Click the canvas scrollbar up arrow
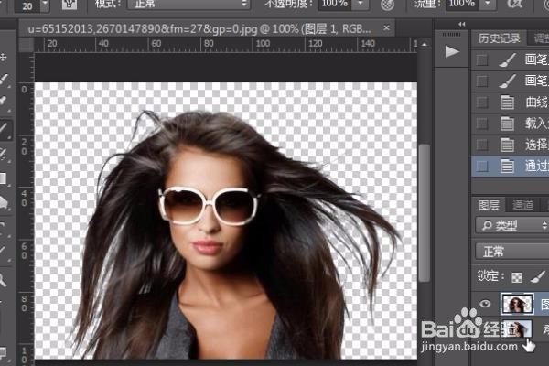Screen dimensions: 549x366 click(425, 45)
